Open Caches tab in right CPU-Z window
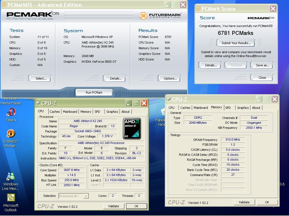This screenshot has width=289, height=216. pyautogui.click(x=185, y=108)
